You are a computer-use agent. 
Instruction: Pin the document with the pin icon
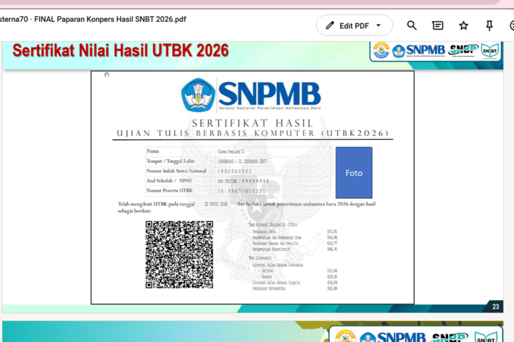pos(490,26)
